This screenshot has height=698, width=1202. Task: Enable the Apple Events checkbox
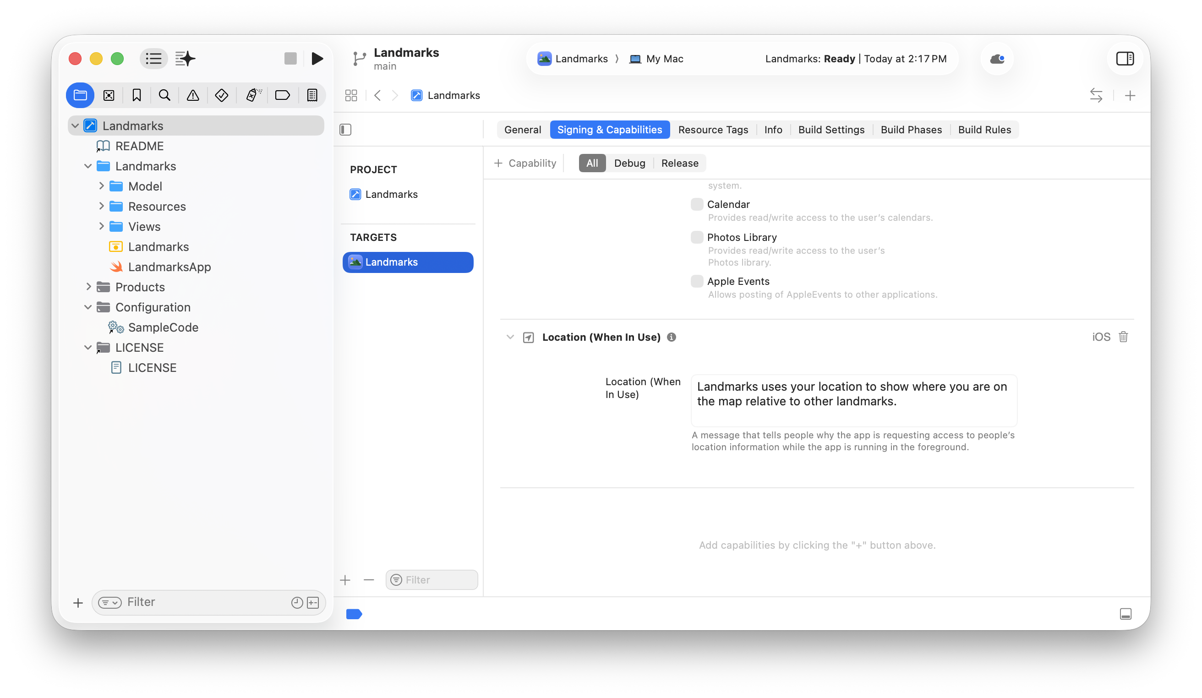pos(697,281)
